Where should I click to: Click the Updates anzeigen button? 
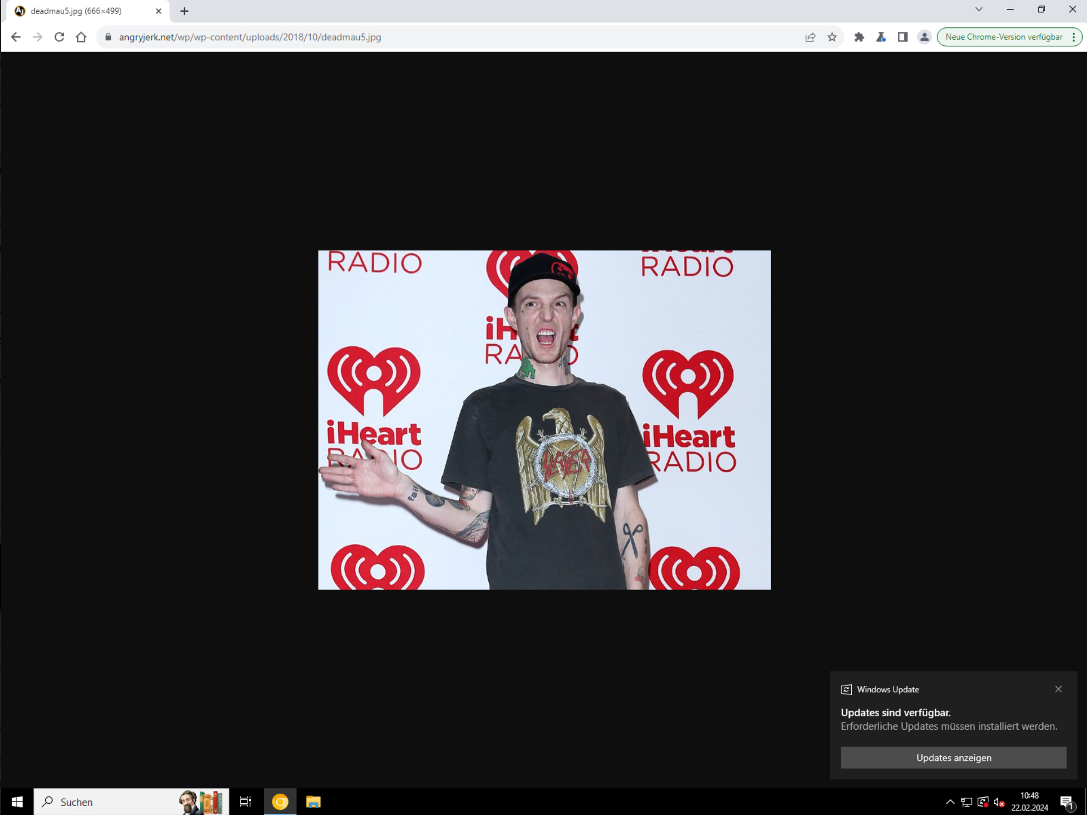954,758
